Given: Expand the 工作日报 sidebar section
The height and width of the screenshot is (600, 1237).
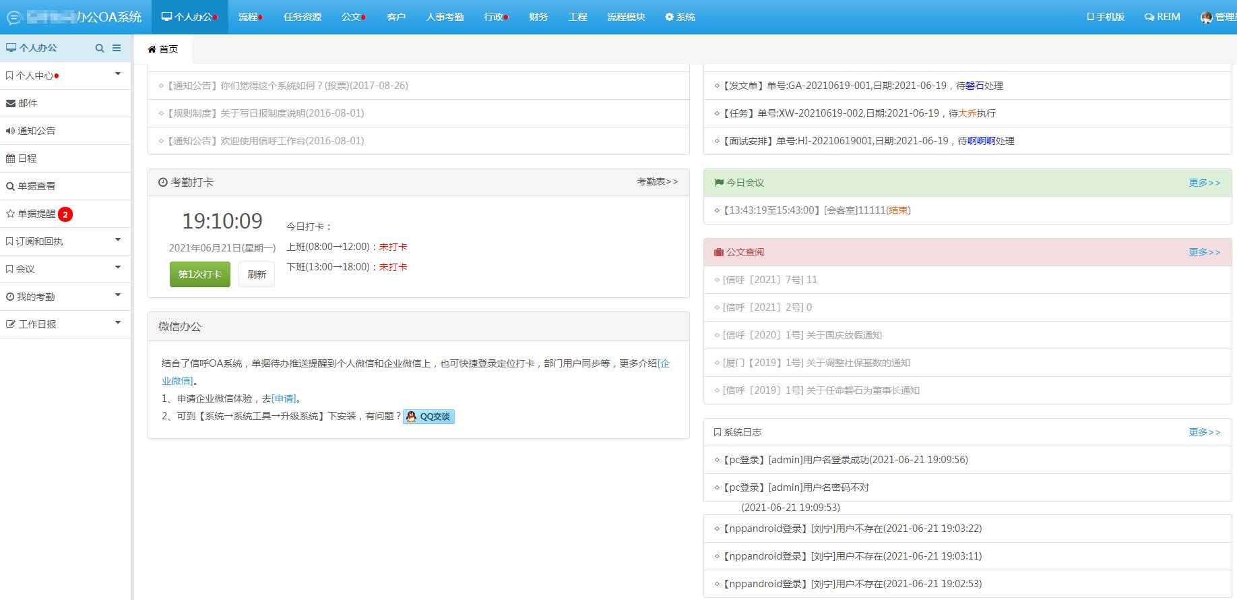Looking at the screenshot, I should 65,324.
